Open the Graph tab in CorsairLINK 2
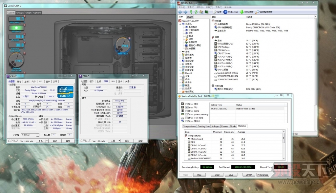Image resolution: width=336 pixels, height=193 pixels. [x=28, y=13]
